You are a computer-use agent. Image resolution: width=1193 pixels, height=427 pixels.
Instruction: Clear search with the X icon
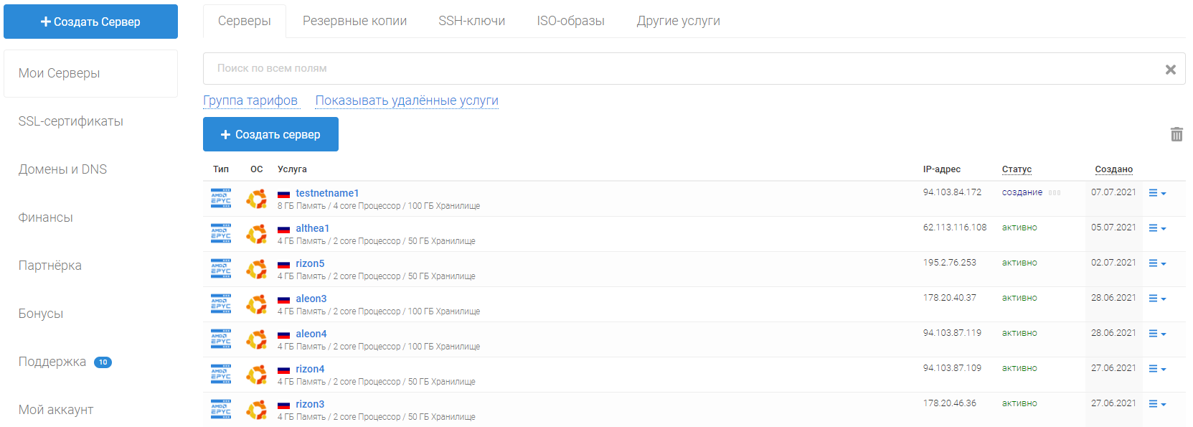pyautogui.click(x=1170, y=70)
